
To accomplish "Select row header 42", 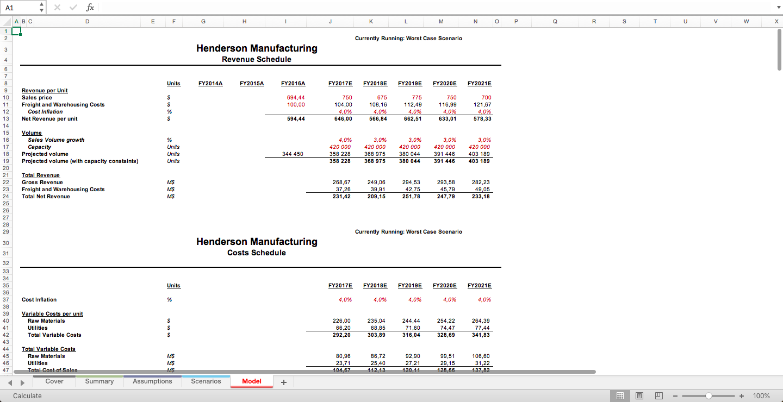I will 6,335.
